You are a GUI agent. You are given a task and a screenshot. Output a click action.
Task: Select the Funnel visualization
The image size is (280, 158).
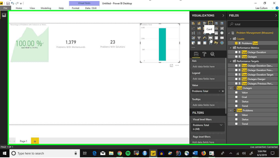click(x=199, y=38)
